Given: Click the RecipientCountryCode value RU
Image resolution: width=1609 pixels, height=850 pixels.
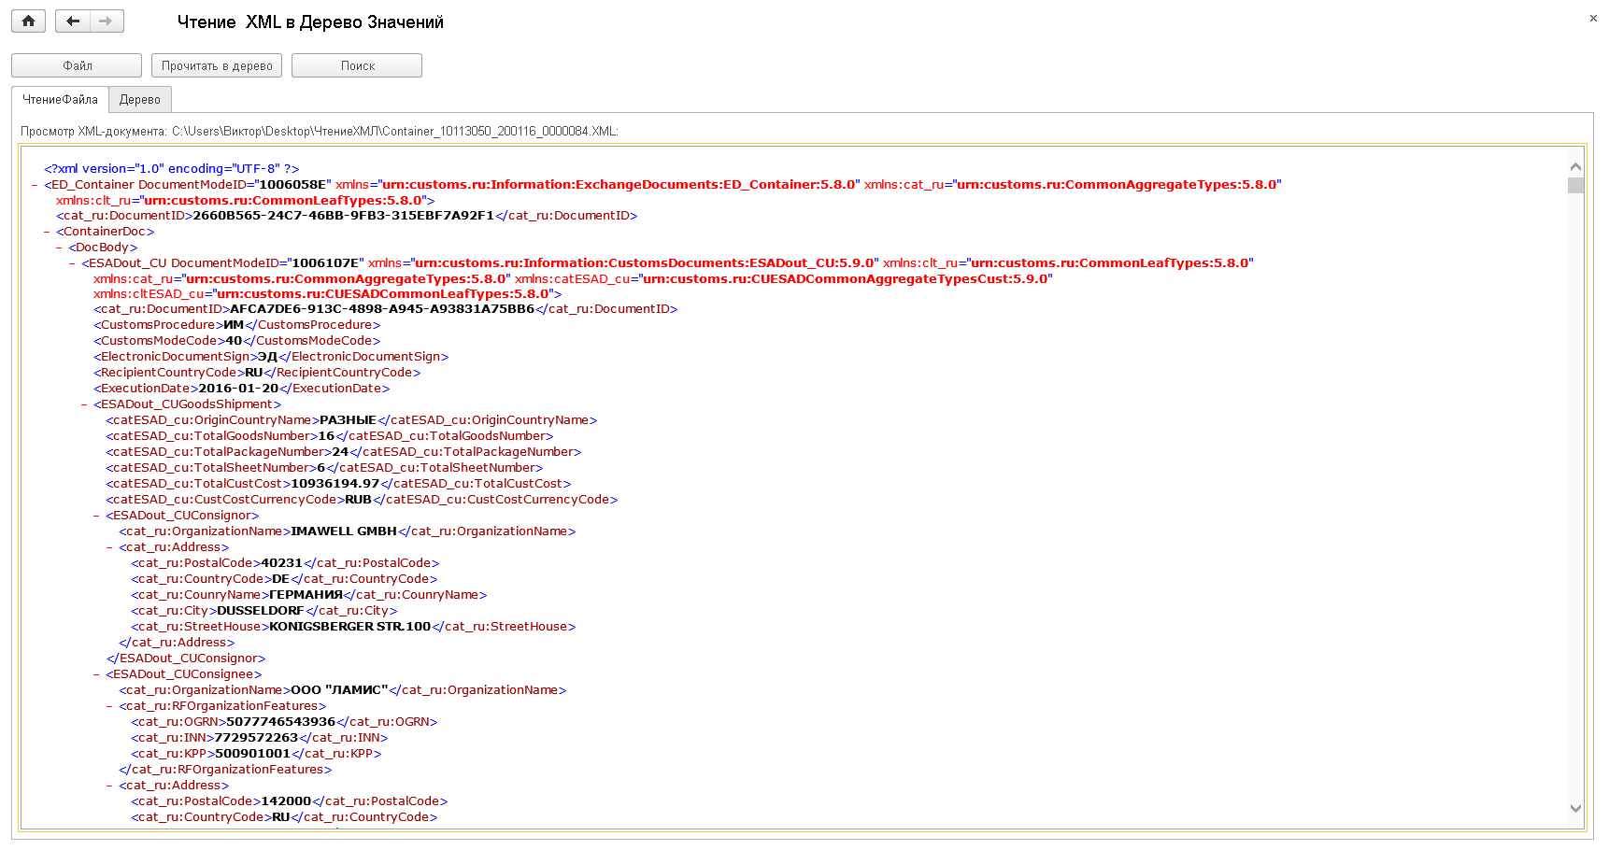Looking at the screenshot, I should (254, 373).
